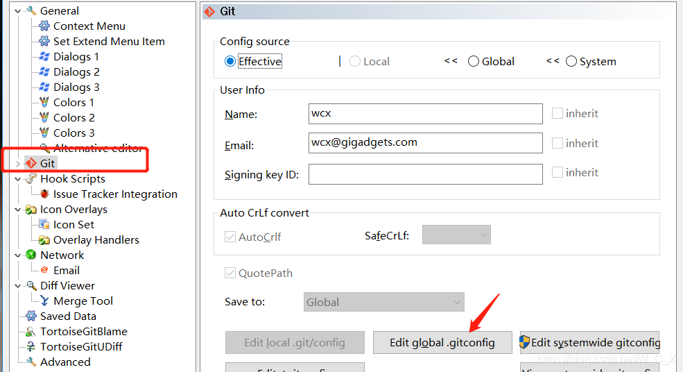Click the Dialogs 2 window icon
Image resolution: width=683 pixels, height=372 pixels.
click(44, 71)
